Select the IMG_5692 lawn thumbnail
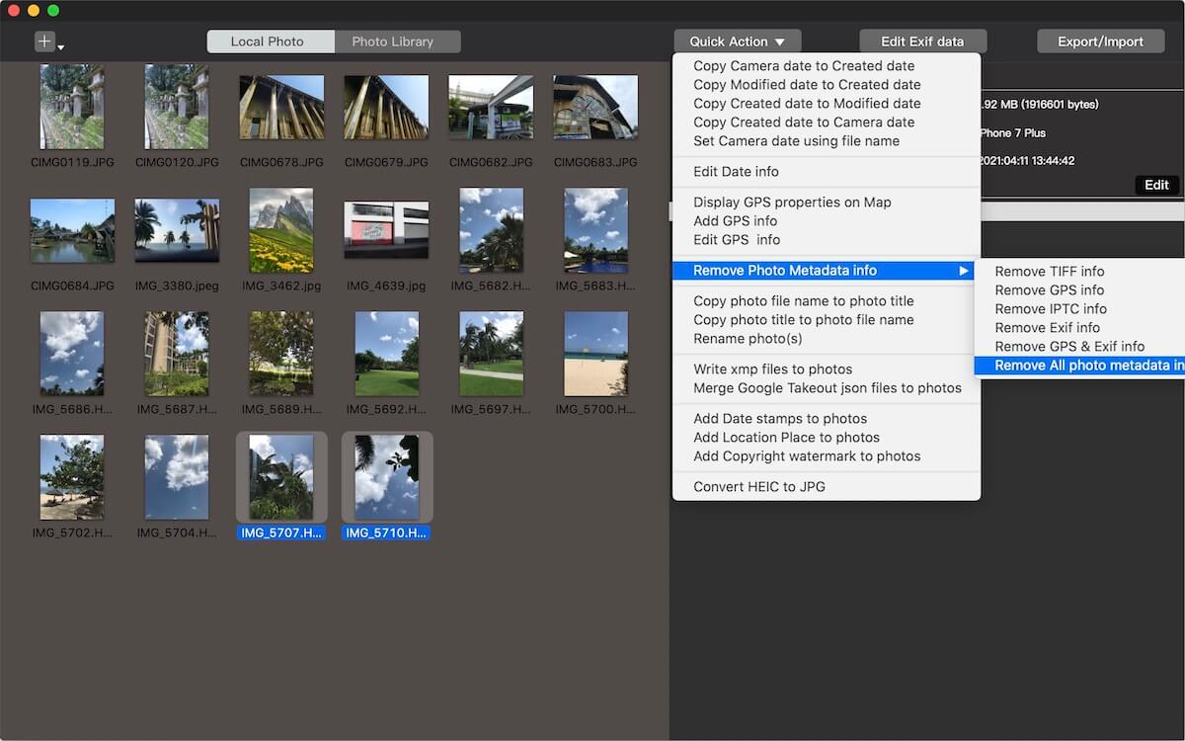The width and height of the screenshot is (1185, 741). pyautogui.click(x=386, y=354)
